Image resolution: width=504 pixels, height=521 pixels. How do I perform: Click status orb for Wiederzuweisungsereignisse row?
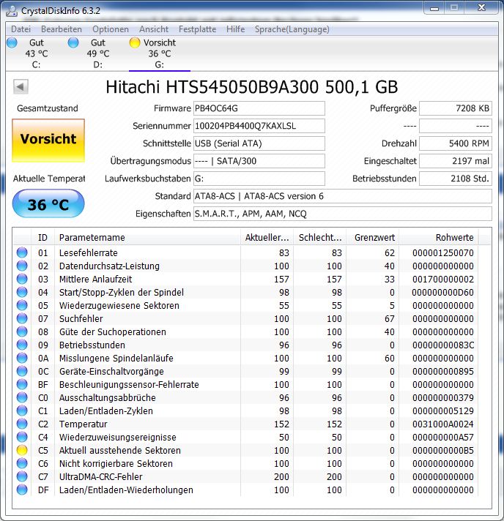pos(22,438)
